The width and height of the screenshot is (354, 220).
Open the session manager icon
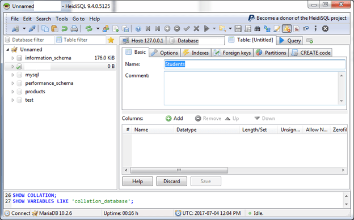(15, 29)
